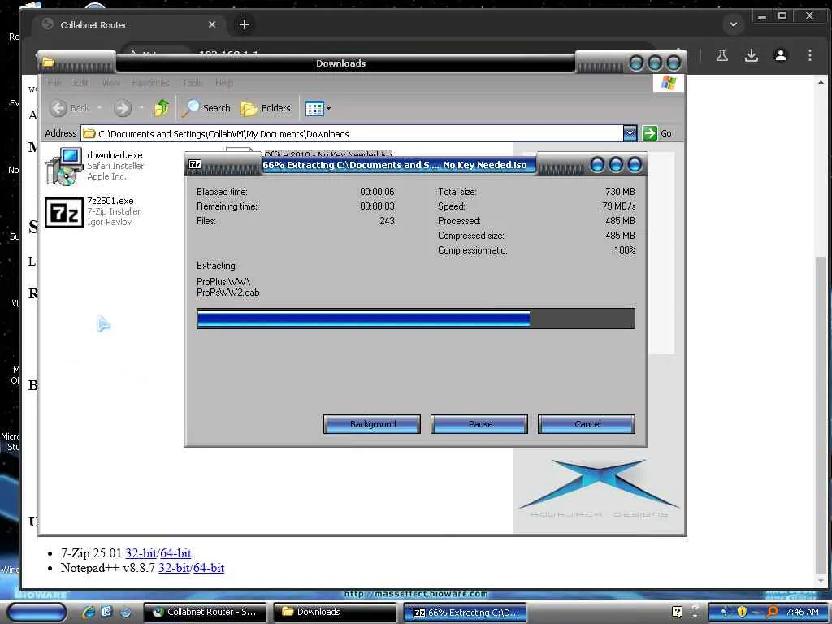
Task: Open 7-Zip 64-bit download link
Action: click(175, 552)
